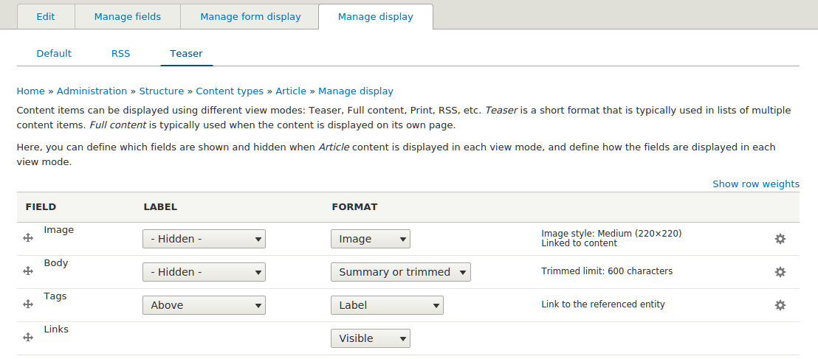This screenshot has width=818, height=359.
Task: Open settings gear for Tags field
Action: (x=780, y=305)
